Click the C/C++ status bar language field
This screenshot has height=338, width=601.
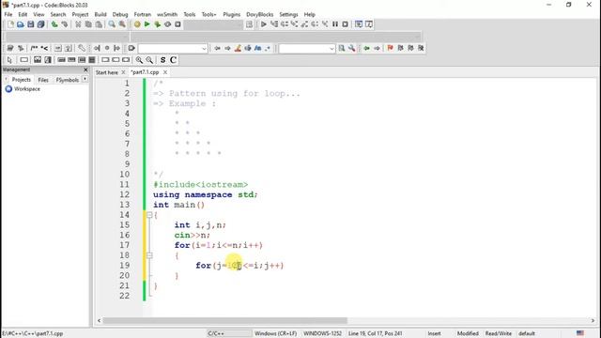click(x=229, y=333)
